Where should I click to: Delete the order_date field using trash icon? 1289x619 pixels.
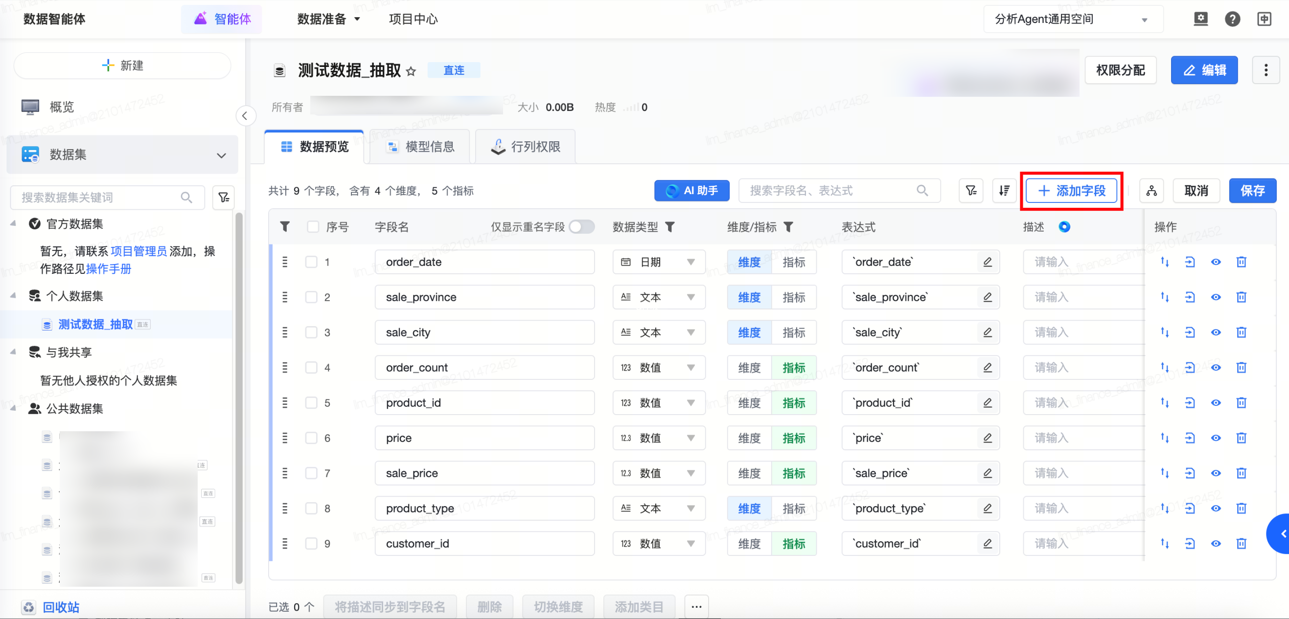point(1241,262)
